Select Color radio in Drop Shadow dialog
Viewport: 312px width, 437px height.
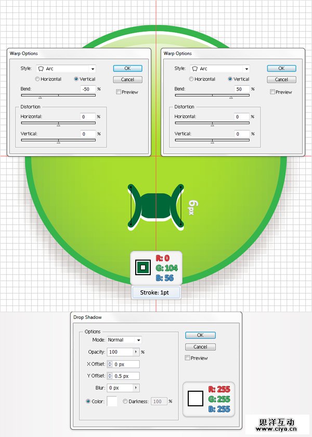(x=88, y=401)
